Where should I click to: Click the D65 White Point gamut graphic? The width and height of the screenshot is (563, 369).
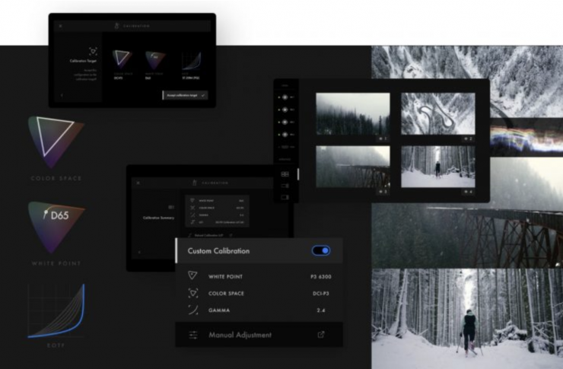pyautogui.click(x=55, y=227)
